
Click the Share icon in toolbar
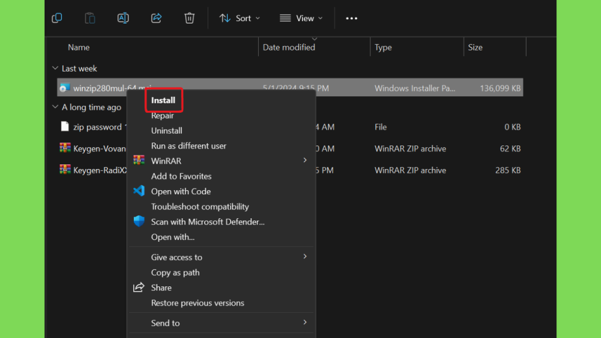pyautogui.click(x=156, y=18)
